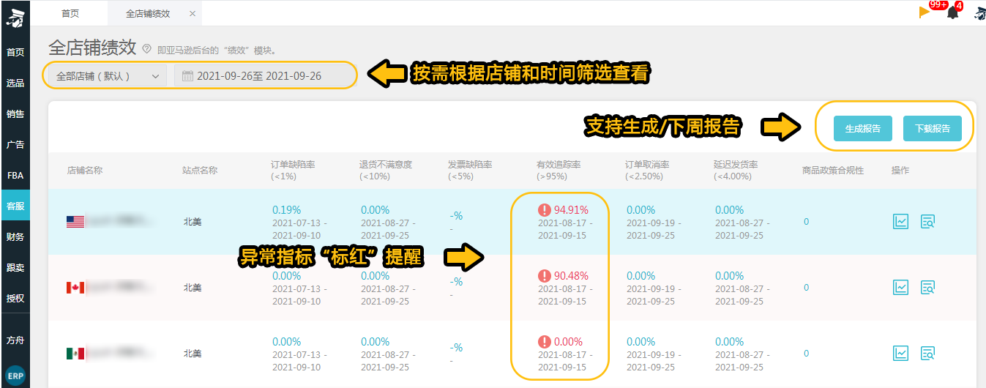Open the 首页 sidebar menu item
The height and width of the screenshot is (388, 986).
pos(15,52)
